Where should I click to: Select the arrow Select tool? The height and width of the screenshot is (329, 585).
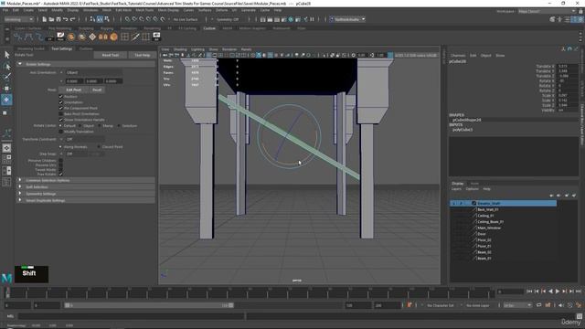tap(6, 55)
